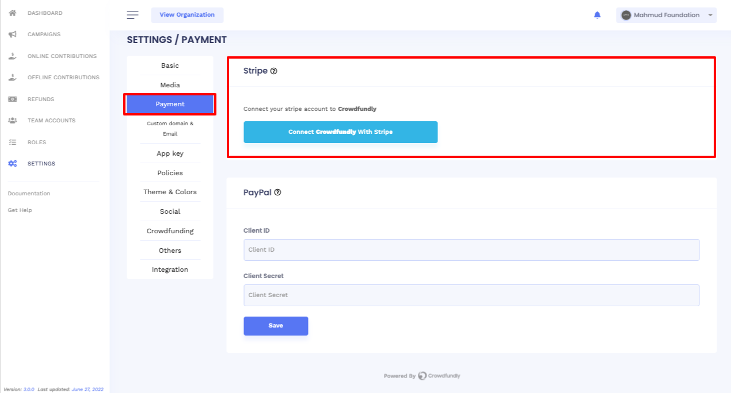Go to Online Contributions
The image size is (731, 393).
(x=62, y=56)
